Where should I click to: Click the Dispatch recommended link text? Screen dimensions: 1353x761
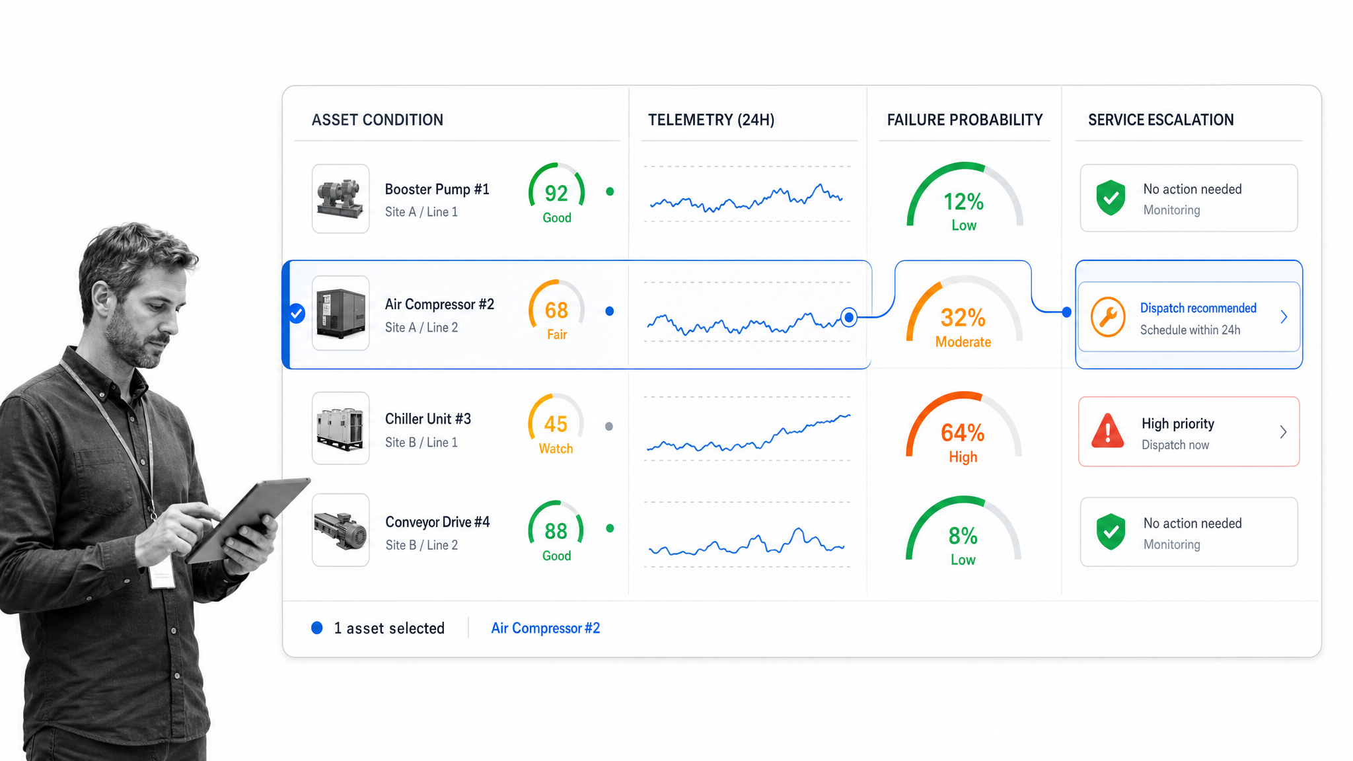point(1198,308)
